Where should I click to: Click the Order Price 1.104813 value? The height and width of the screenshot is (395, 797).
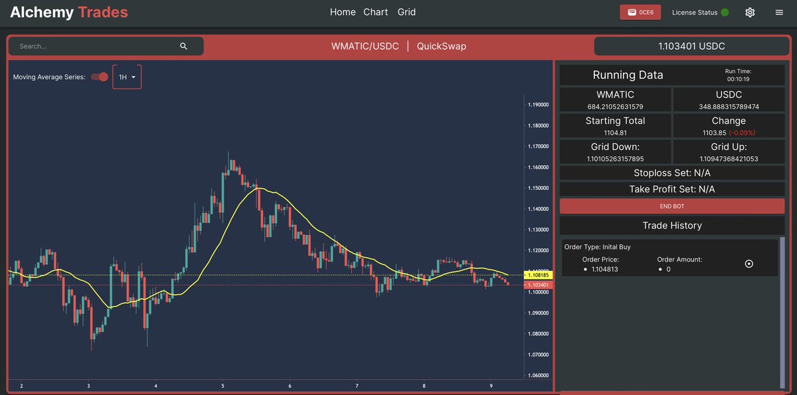[604, 270]
